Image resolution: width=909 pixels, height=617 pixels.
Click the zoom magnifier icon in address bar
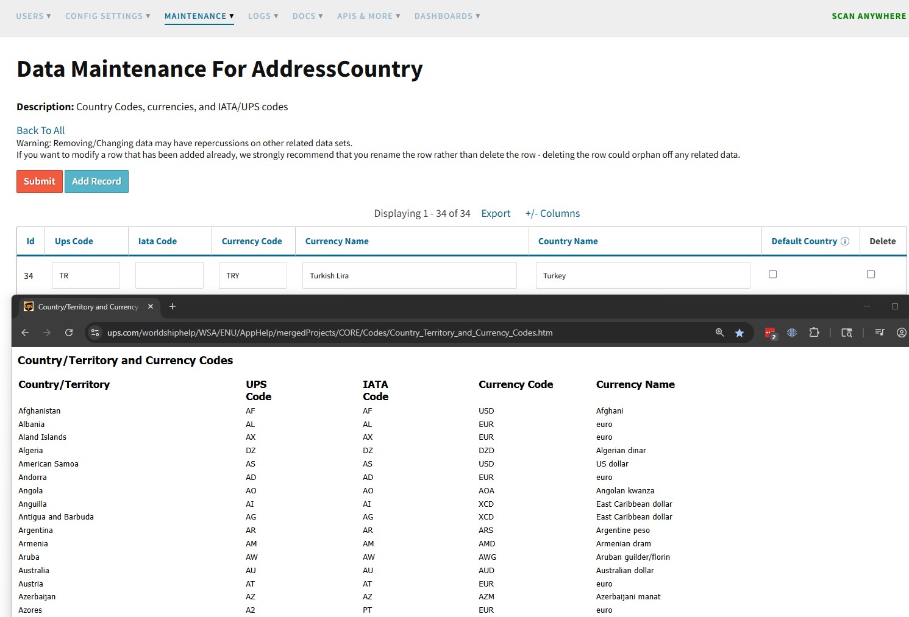[720, 333]
